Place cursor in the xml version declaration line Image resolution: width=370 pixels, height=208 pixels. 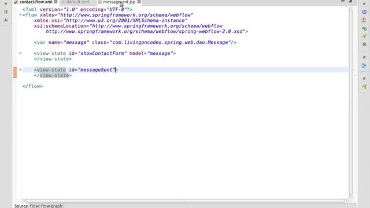tap(77, 9)
